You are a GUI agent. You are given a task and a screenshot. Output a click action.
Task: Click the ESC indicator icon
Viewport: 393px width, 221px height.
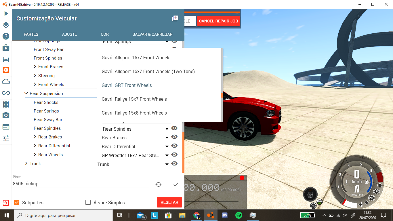[x=320, y=201]
